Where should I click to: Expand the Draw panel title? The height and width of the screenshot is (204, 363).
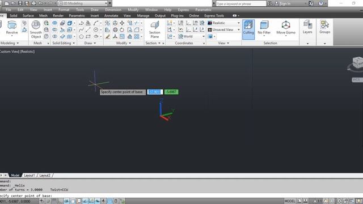point(90,43)
